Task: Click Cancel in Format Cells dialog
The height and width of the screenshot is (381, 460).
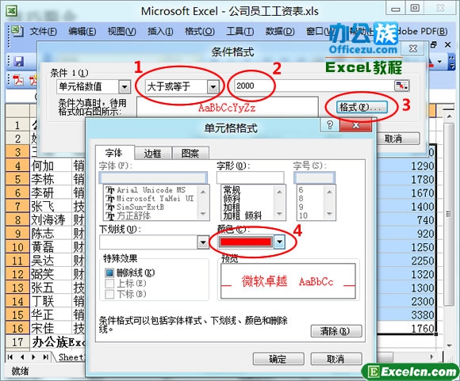Action: pyautogui.click(x=336, y=359)
